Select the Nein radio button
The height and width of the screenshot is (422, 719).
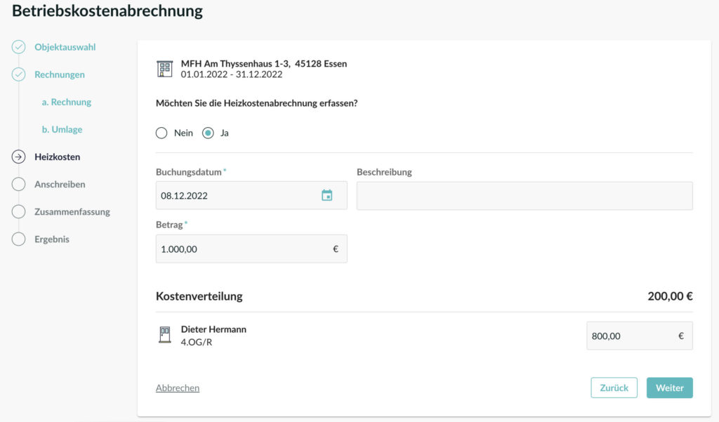[x=161, y=133]
